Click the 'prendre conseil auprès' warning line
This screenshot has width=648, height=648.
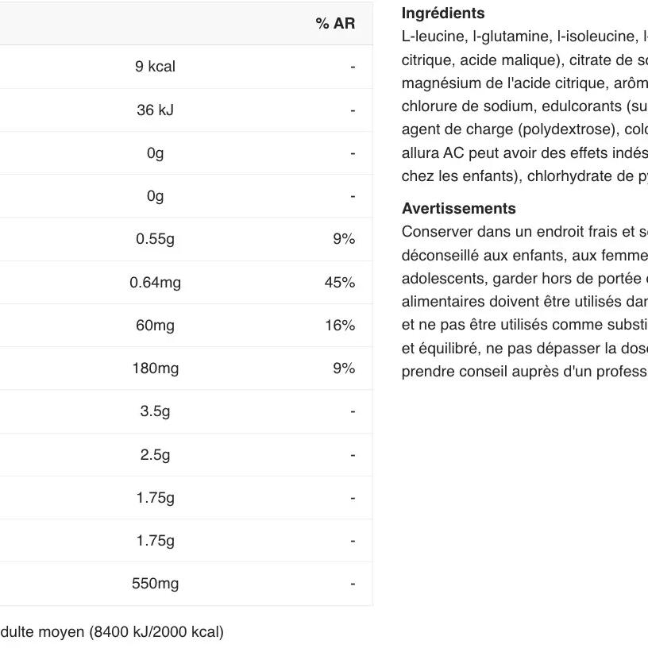point(524,371)
